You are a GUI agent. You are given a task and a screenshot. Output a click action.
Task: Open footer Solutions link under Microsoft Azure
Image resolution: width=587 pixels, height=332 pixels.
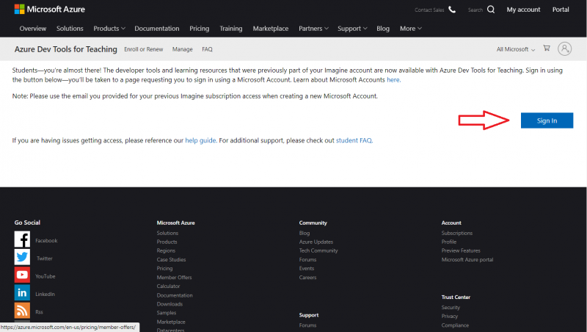point(167,233)
